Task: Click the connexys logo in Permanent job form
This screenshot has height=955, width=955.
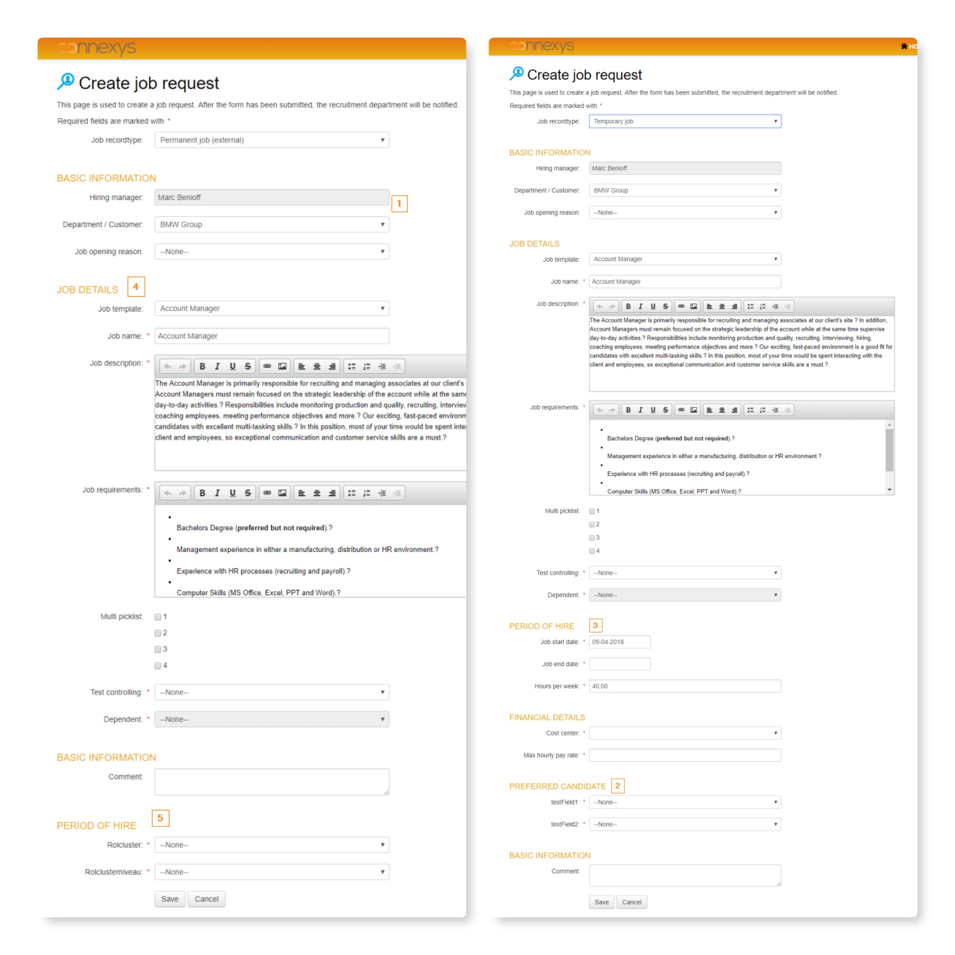Action: click(x=96, y=48)
